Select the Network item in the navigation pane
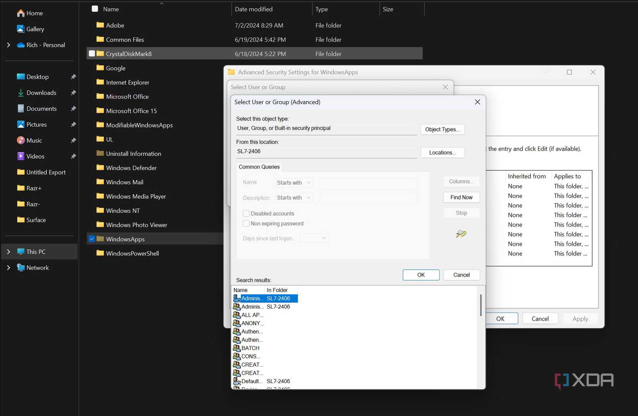This screenshot has height=416, width=638. pyautogui.click(x=38, y=267)
